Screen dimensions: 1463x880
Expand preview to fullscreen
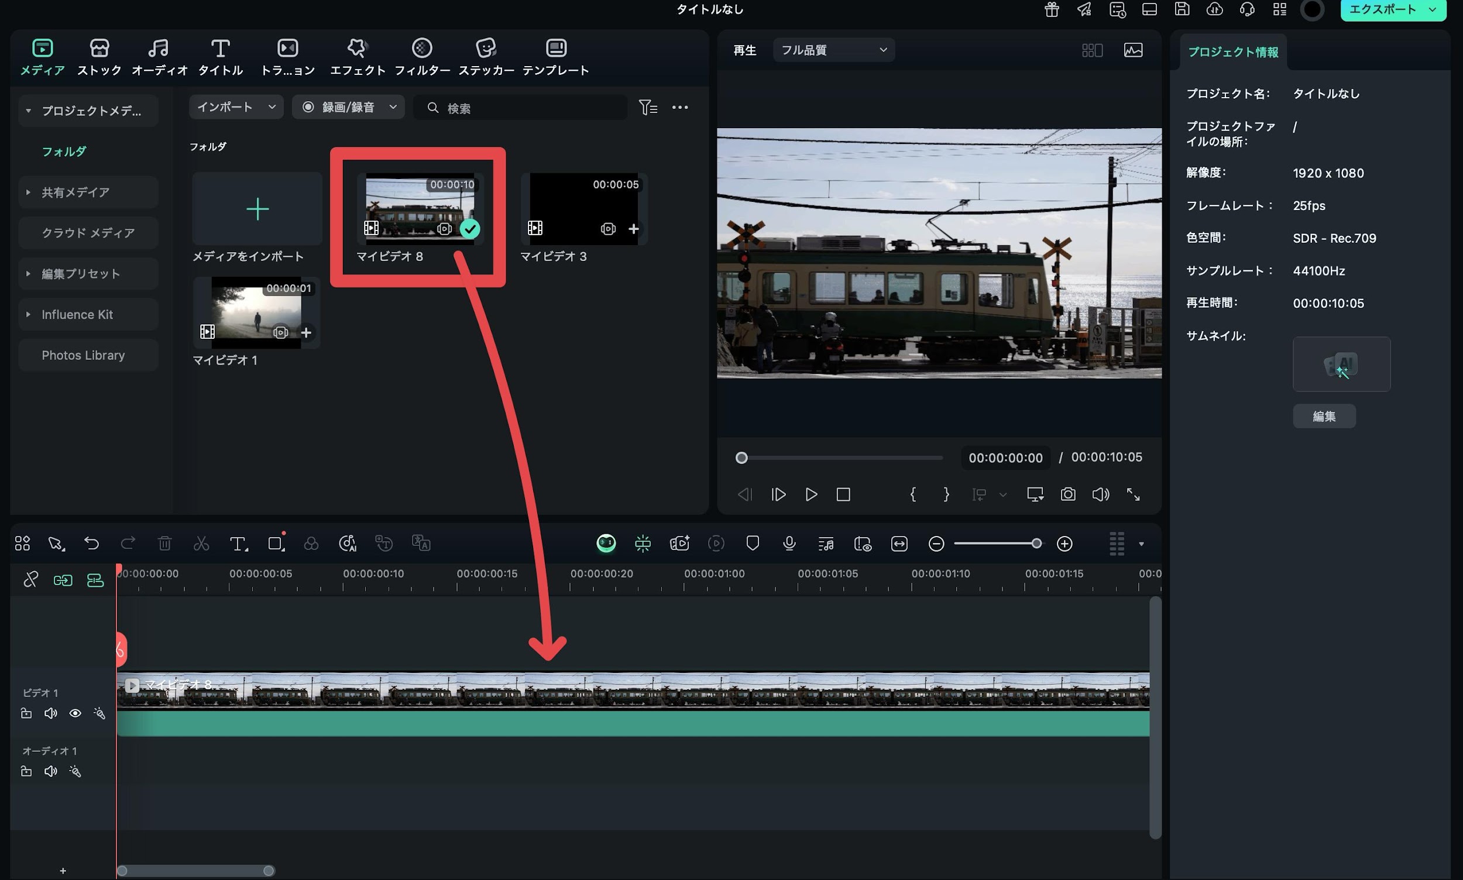(x=1134, y=494)
